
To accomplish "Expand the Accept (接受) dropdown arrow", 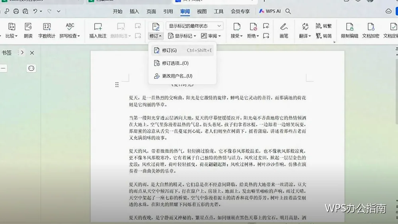I will [241, 36].
